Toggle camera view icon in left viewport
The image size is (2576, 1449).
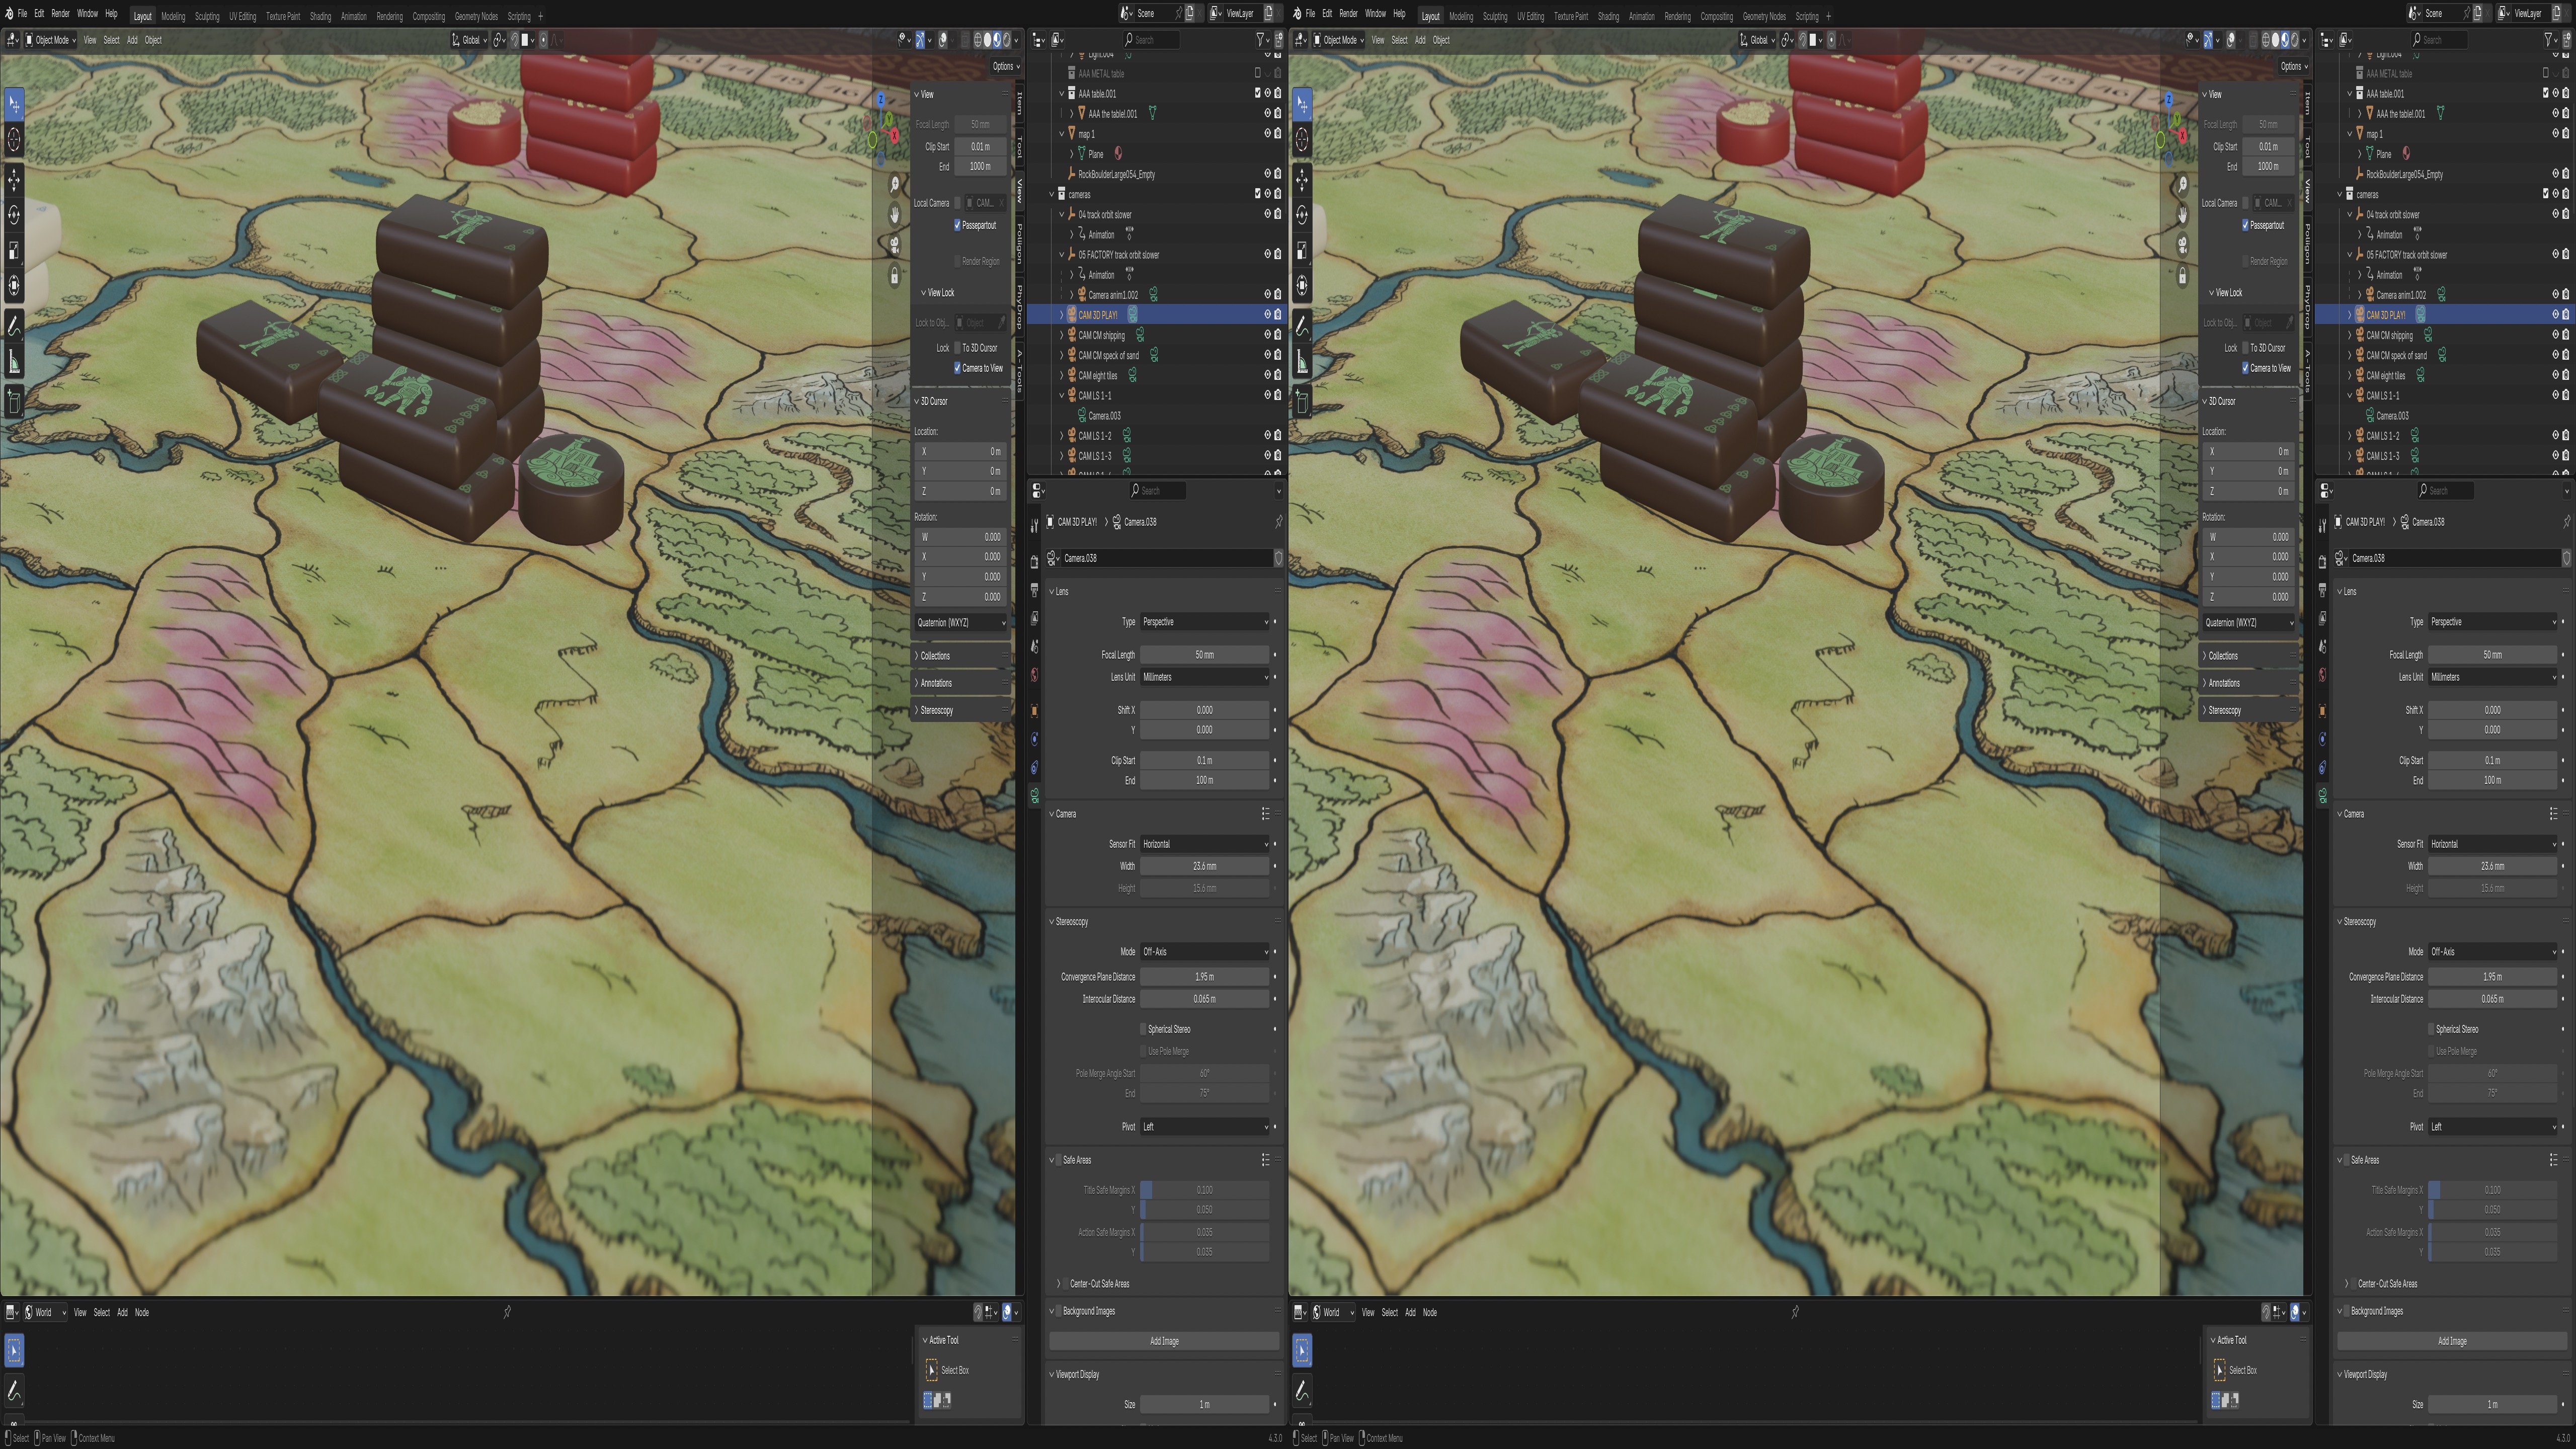[895, 245]
